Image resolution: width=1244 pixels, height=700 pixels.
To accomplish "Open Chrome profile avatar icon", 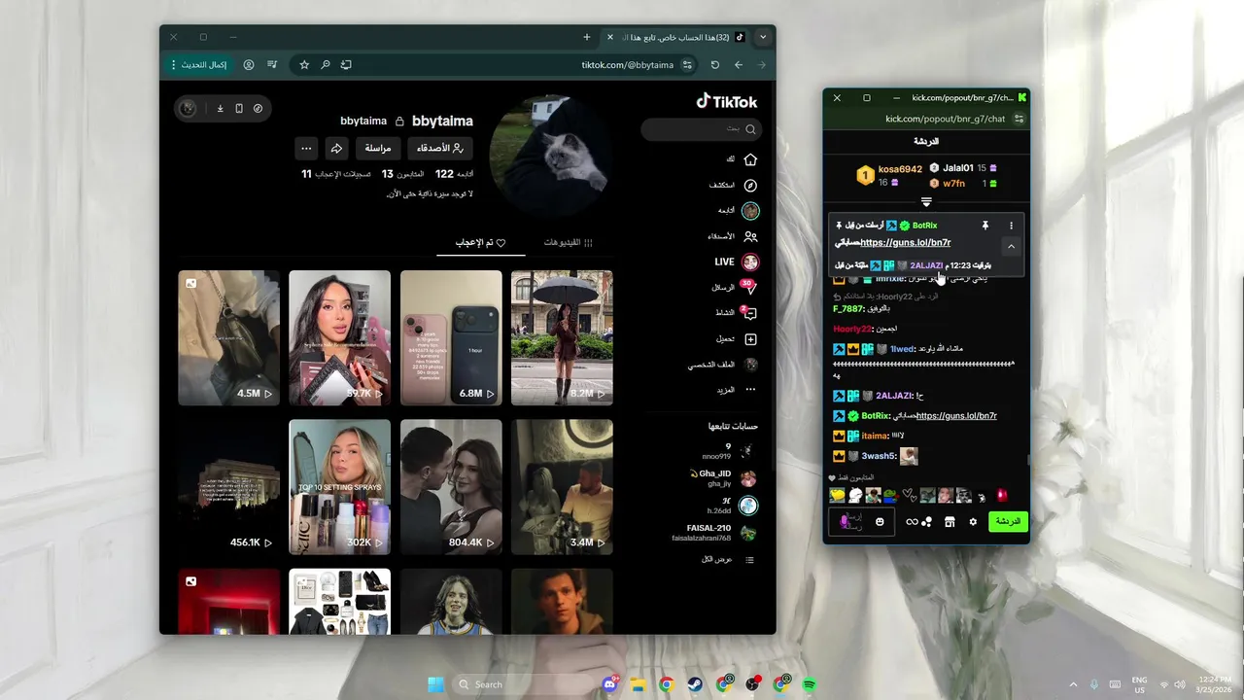I will click(x=249, y=64).
